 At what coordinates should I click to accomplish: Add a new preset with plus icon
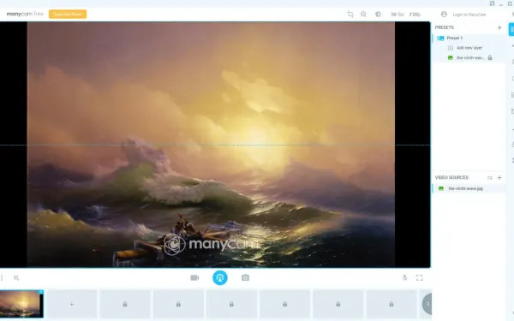click(499, 27)
